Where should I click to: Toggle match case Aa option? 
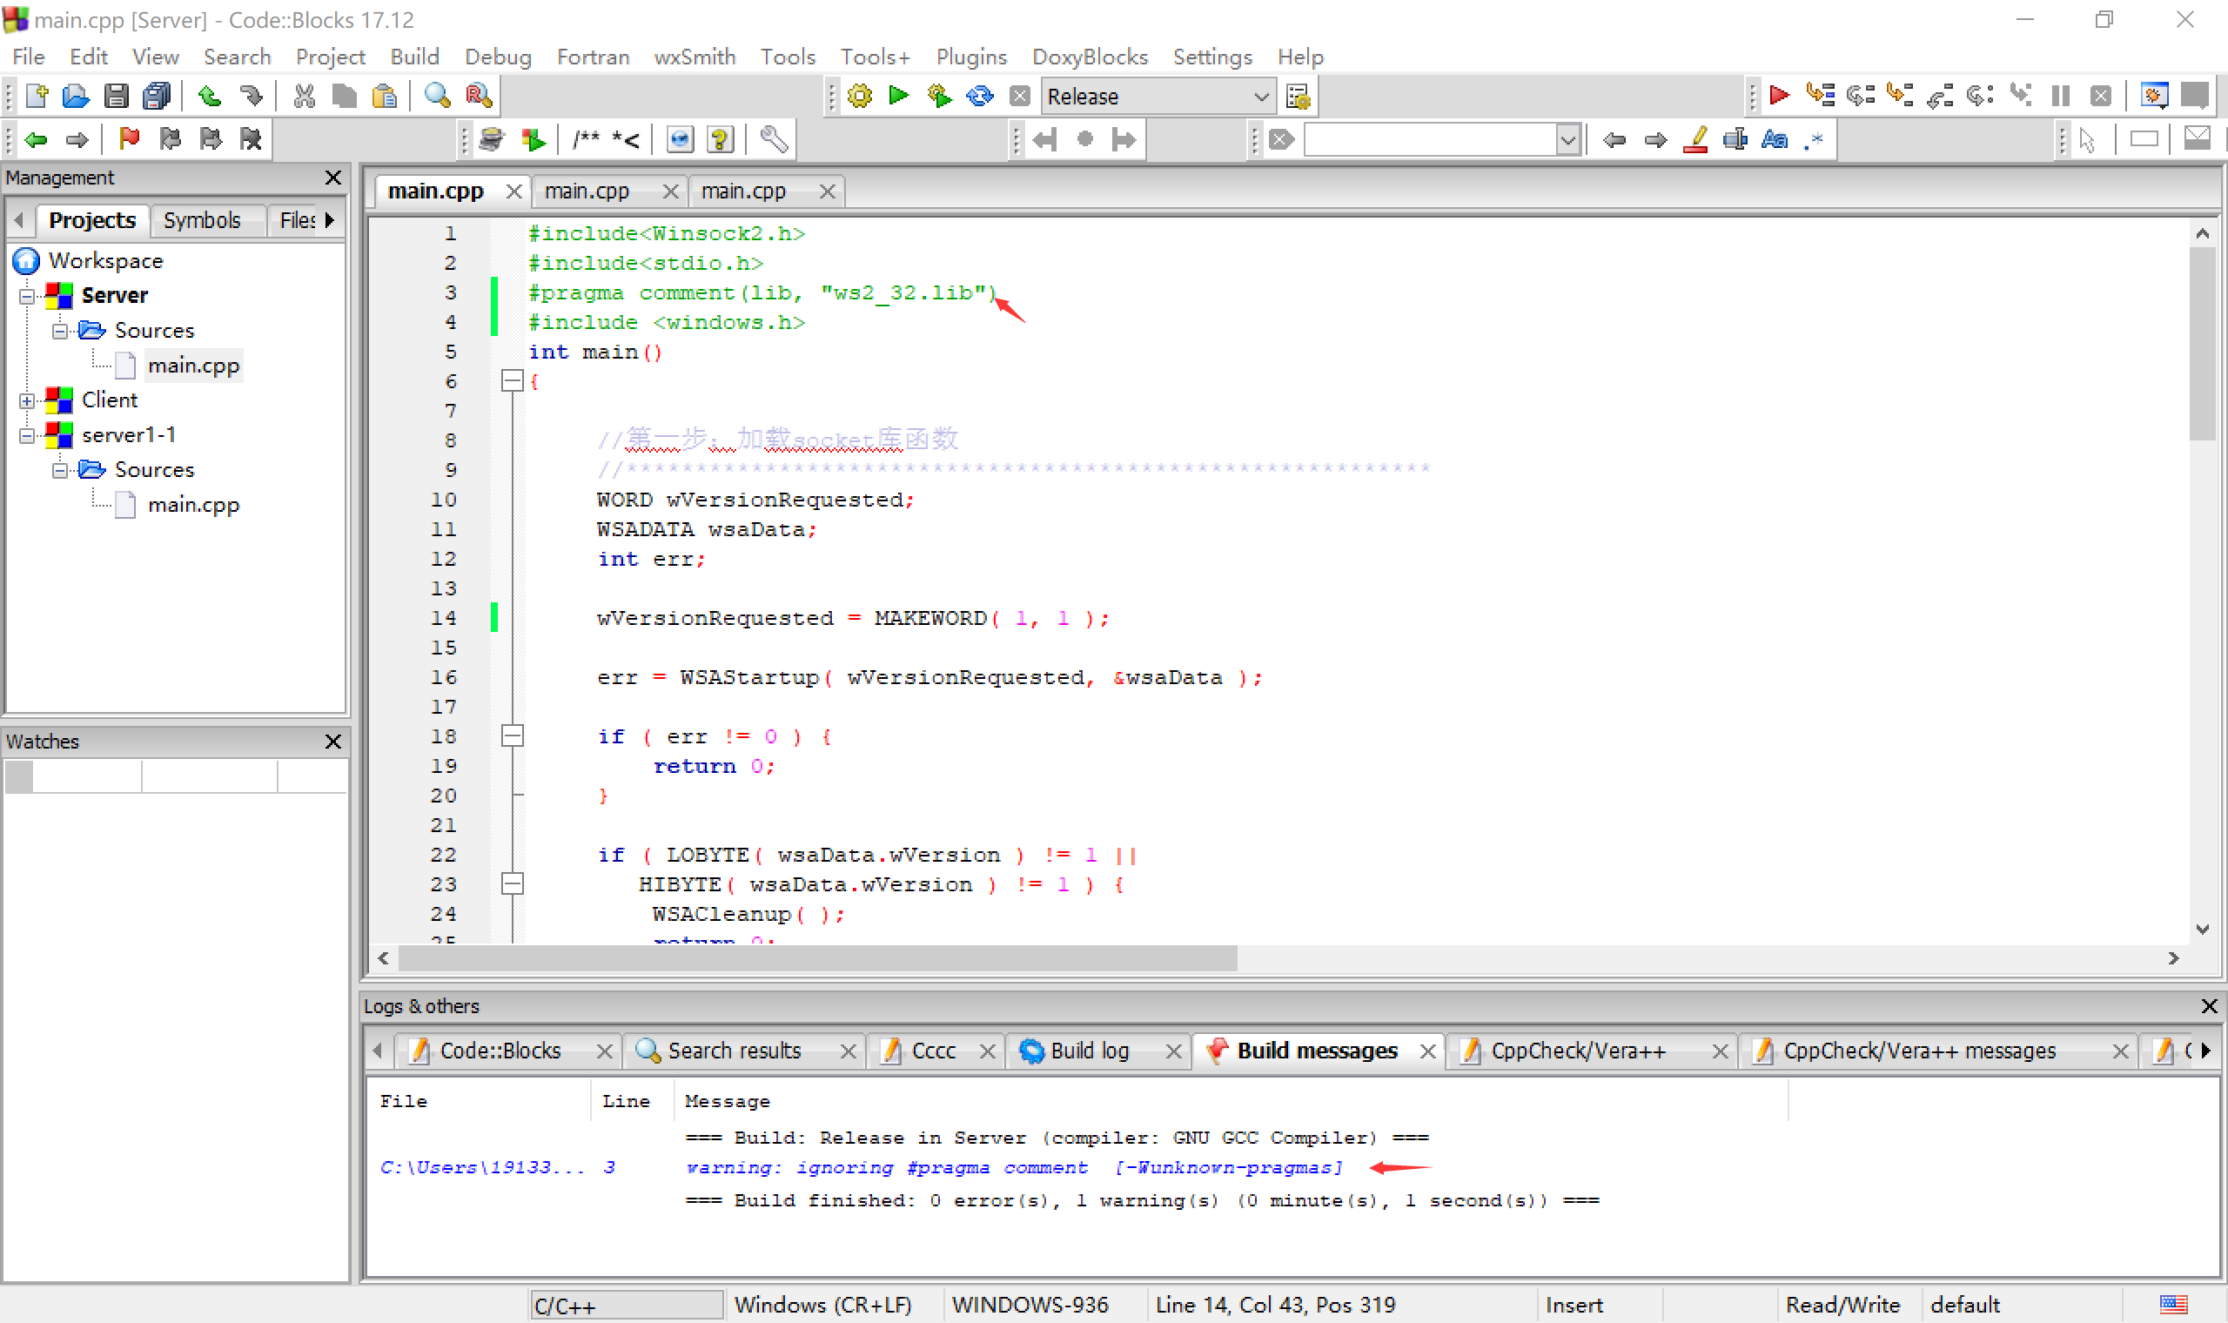click(x=1774, y=139)
